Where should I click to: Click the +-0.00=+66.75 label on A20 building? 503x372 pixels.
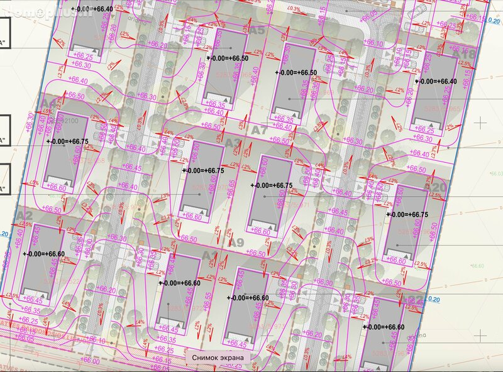click(x=407, y=214)
